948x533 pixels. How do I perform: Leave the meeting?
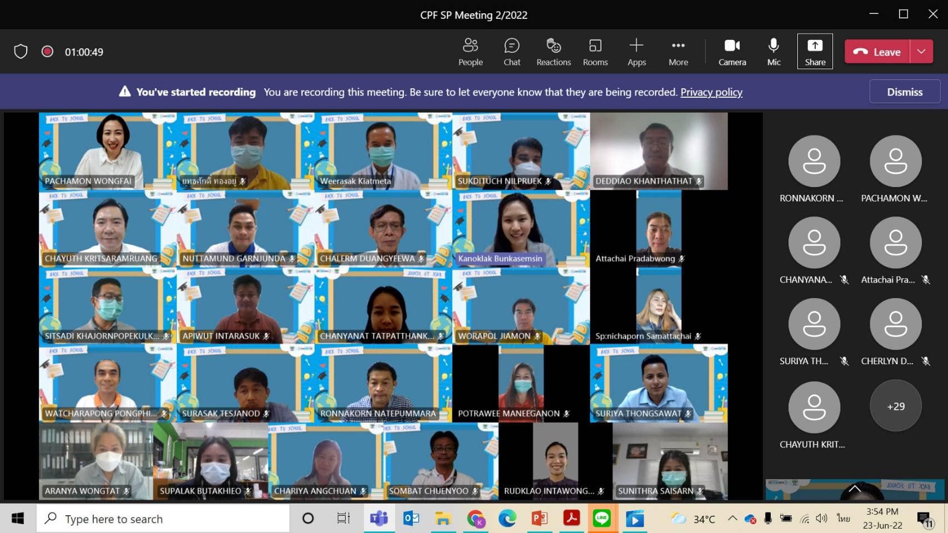click(878, 52)
